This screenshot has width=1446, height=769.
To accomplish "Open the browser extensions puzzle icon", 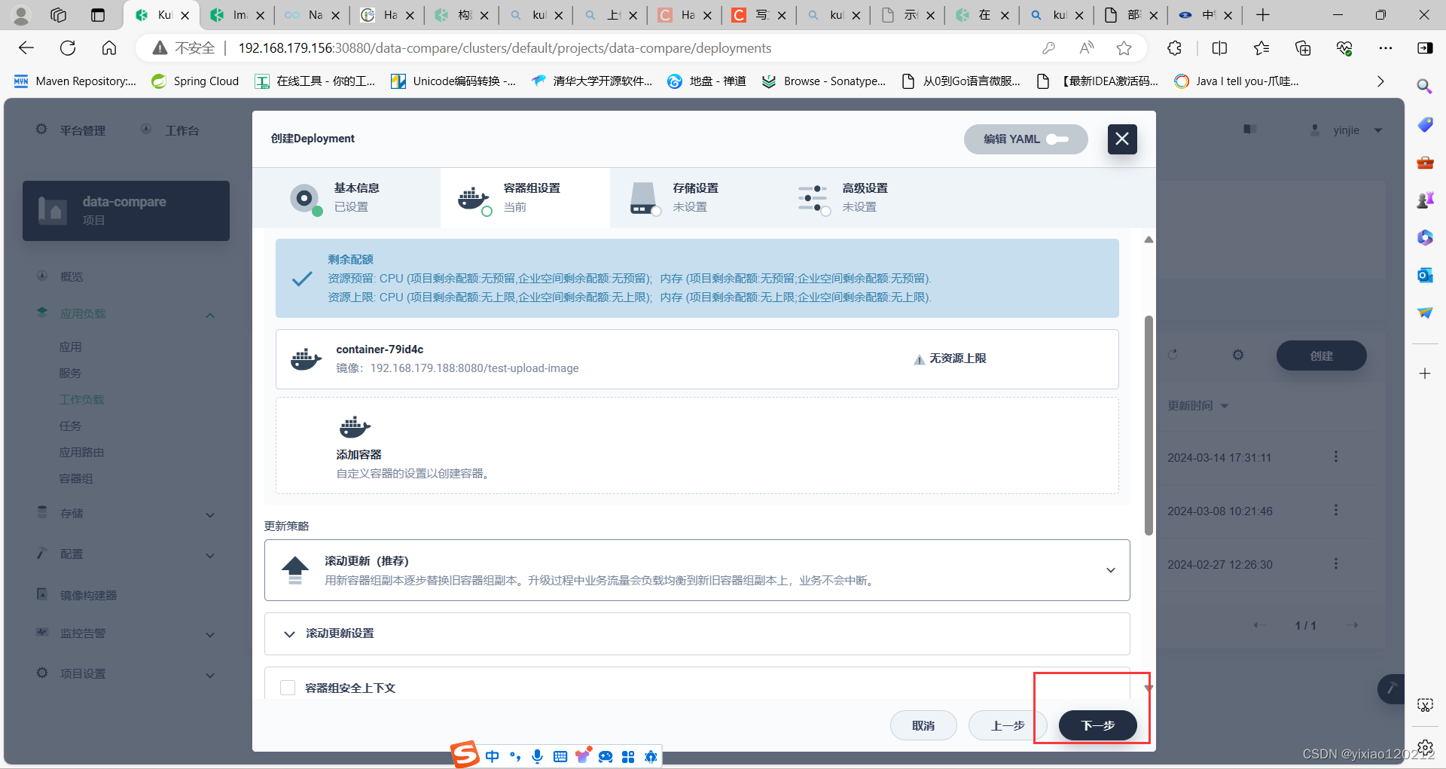I will (1174, 48).
